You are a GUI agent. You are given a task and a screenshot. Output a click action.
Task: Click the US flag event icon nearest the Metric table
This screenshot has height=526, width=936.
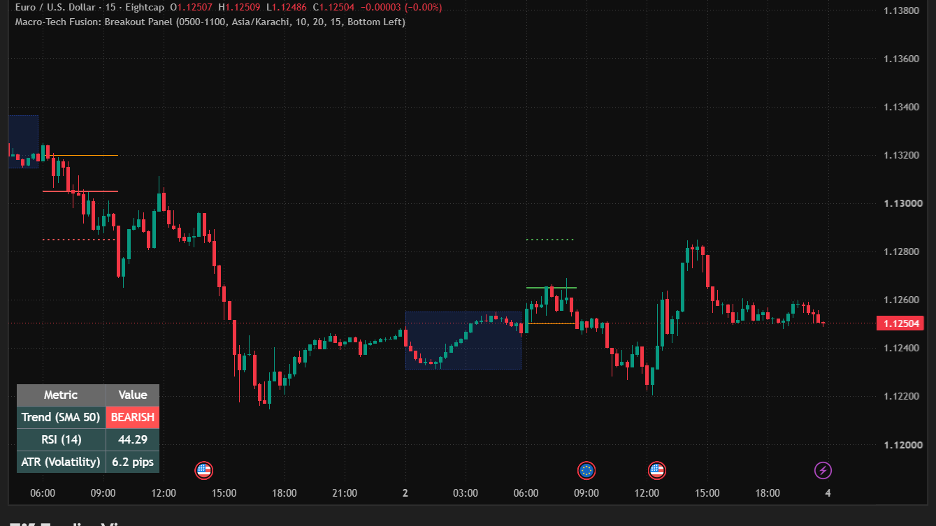[x=203, y=470]
